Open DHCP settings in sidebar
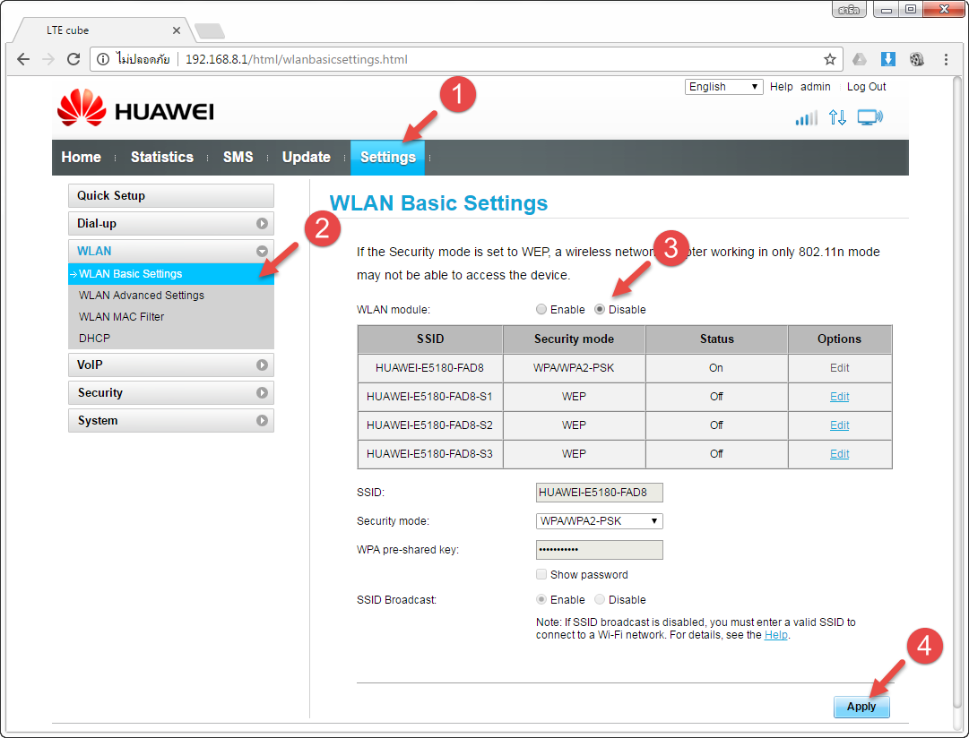 click(x=94, y=339)
